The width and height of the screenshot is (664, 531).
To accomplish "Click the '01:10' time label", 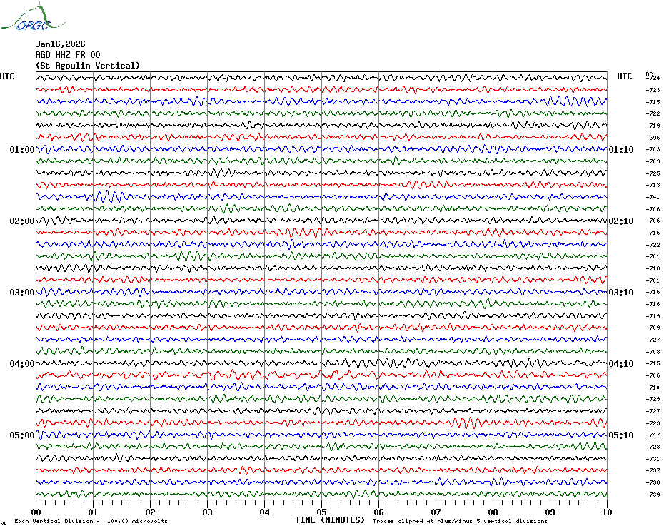I will (621, 150).
